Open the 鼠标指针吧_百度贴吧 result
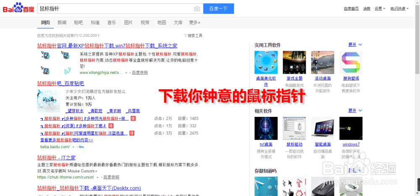 (60, 83)
